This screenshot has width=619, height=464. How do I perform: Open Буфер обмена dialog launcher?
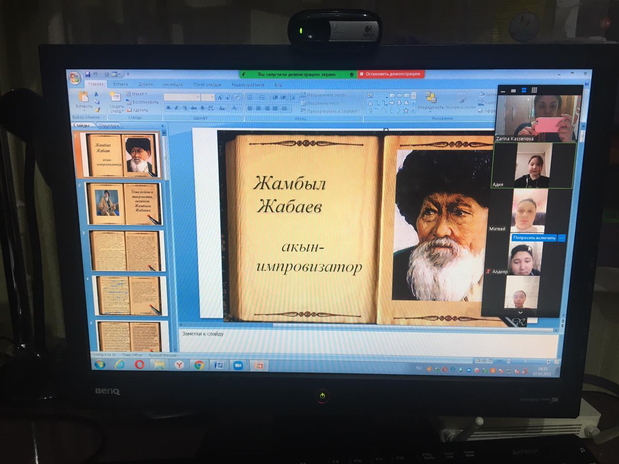click(x=103, y=116)
